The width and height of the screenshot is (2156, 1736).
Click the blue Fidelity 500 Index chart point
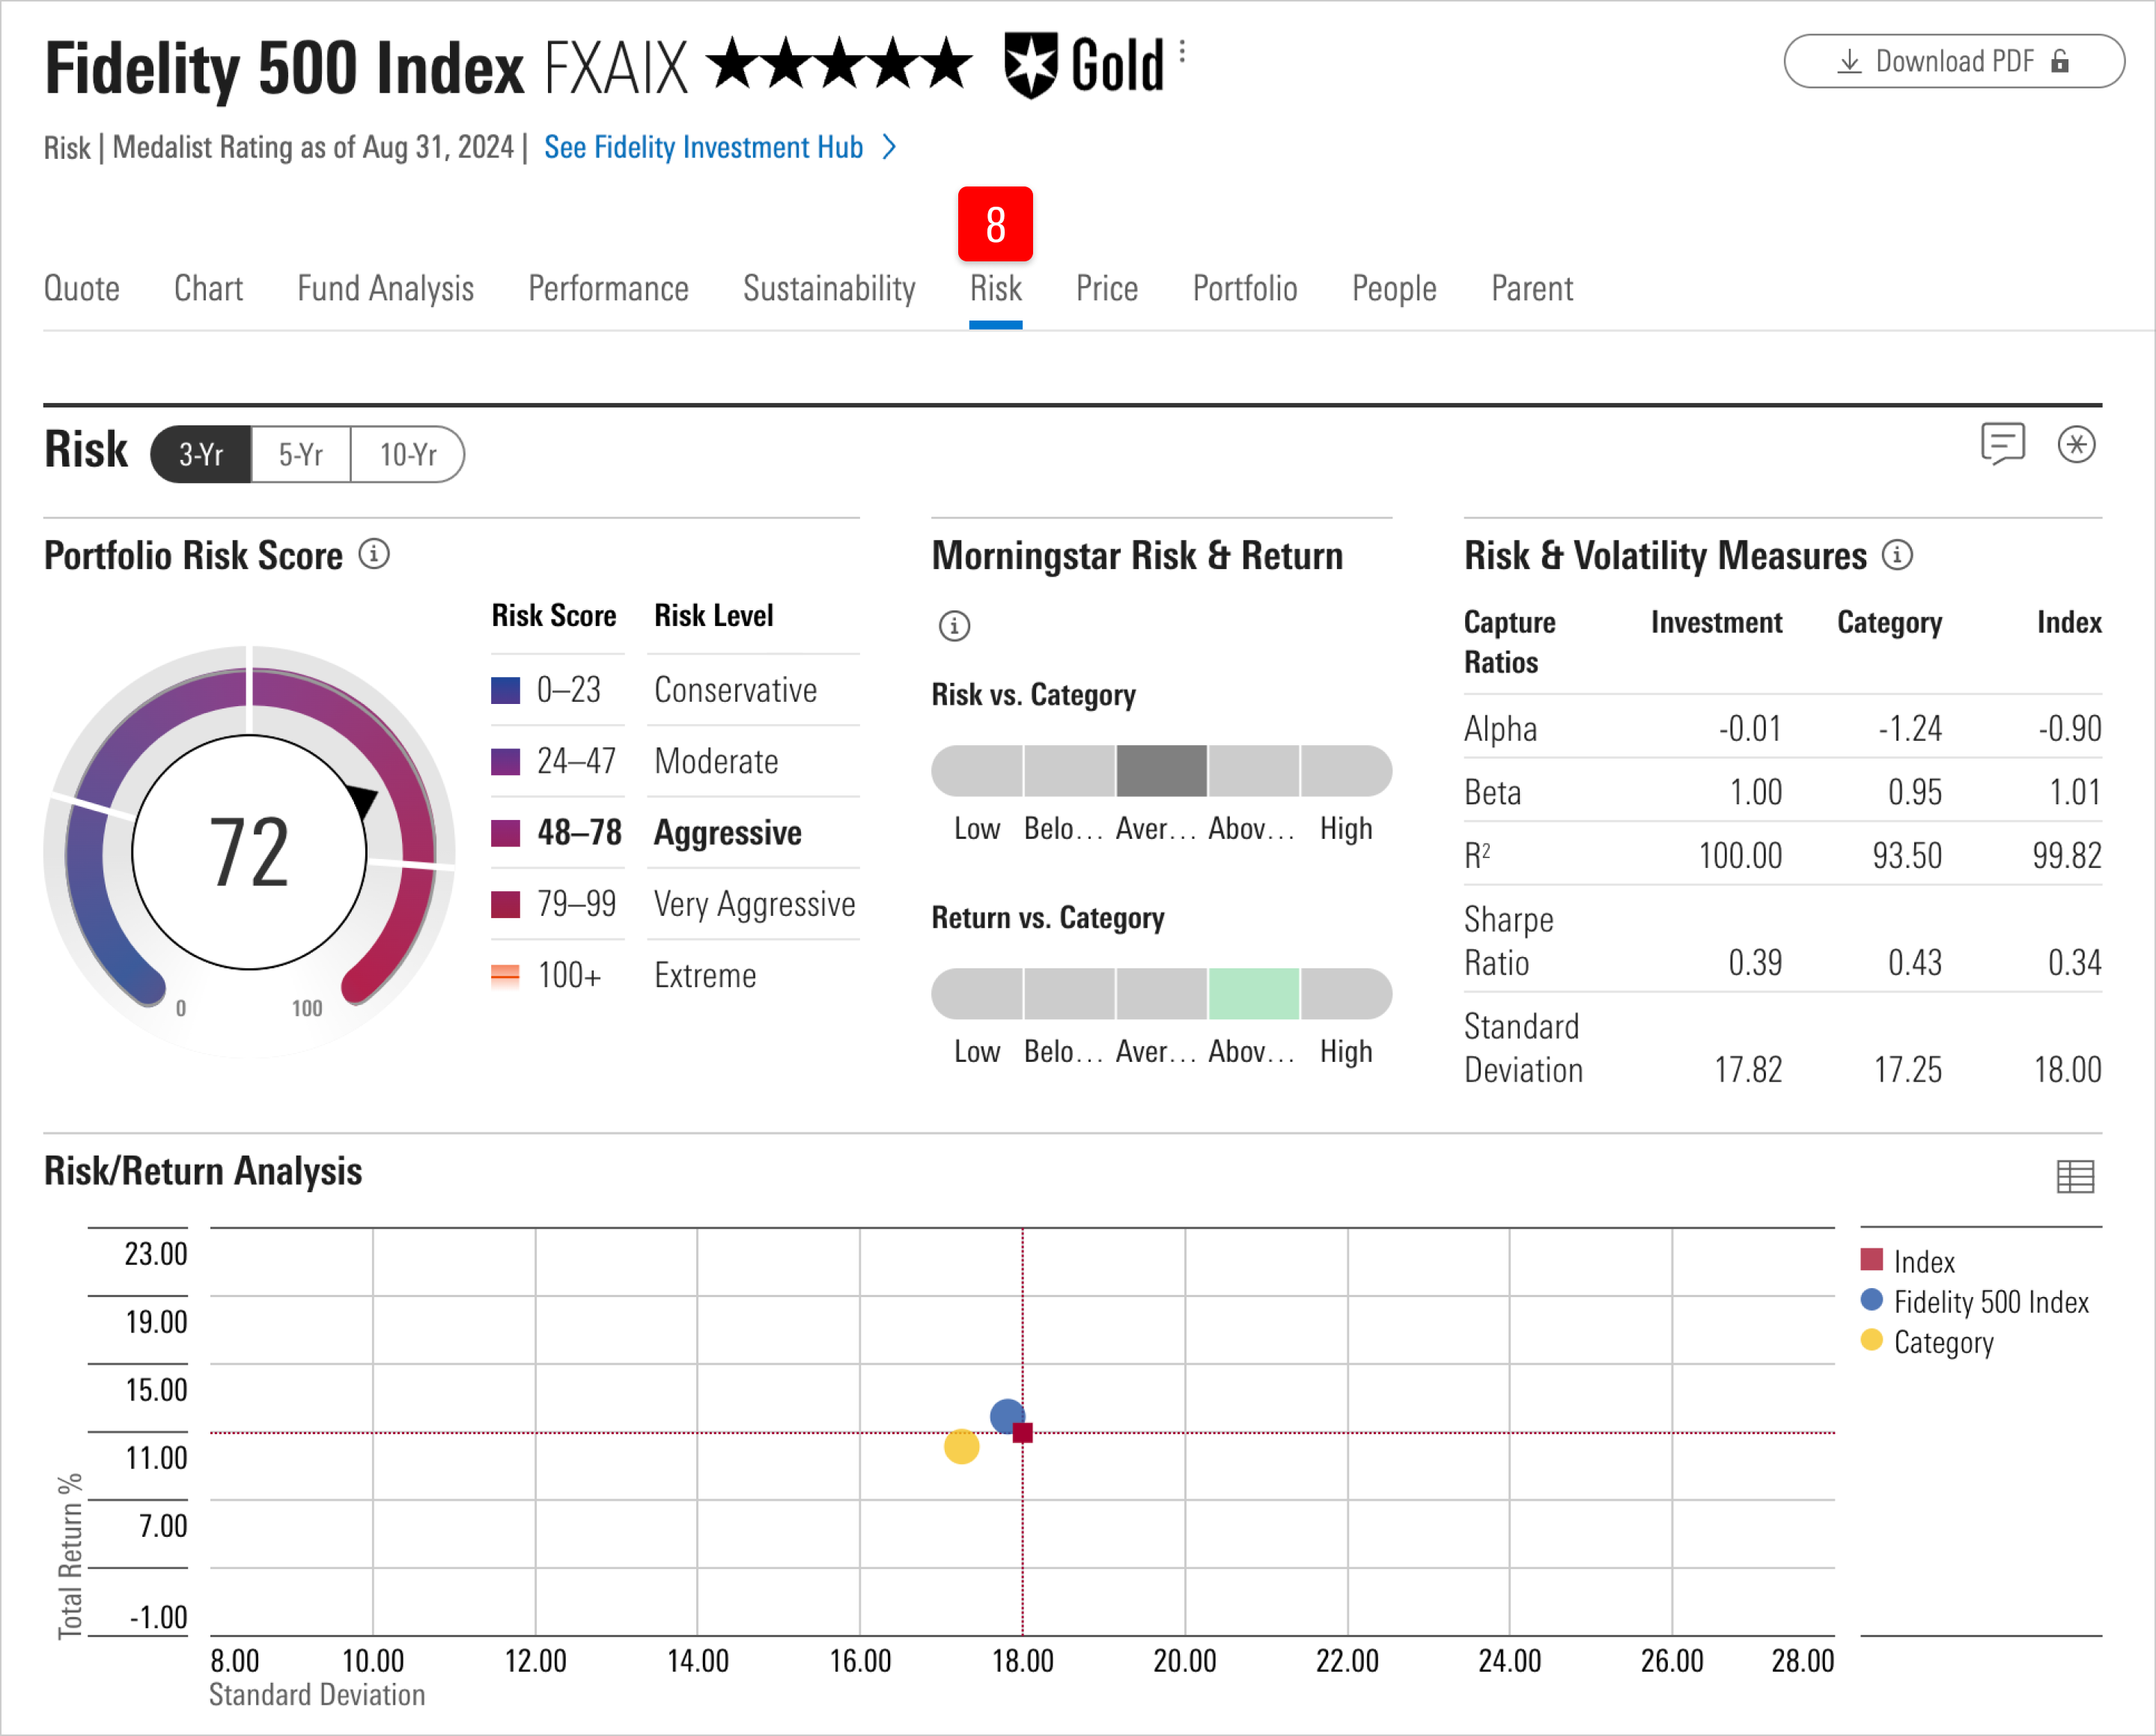pyautogui.click(x=1004, y=1414)
